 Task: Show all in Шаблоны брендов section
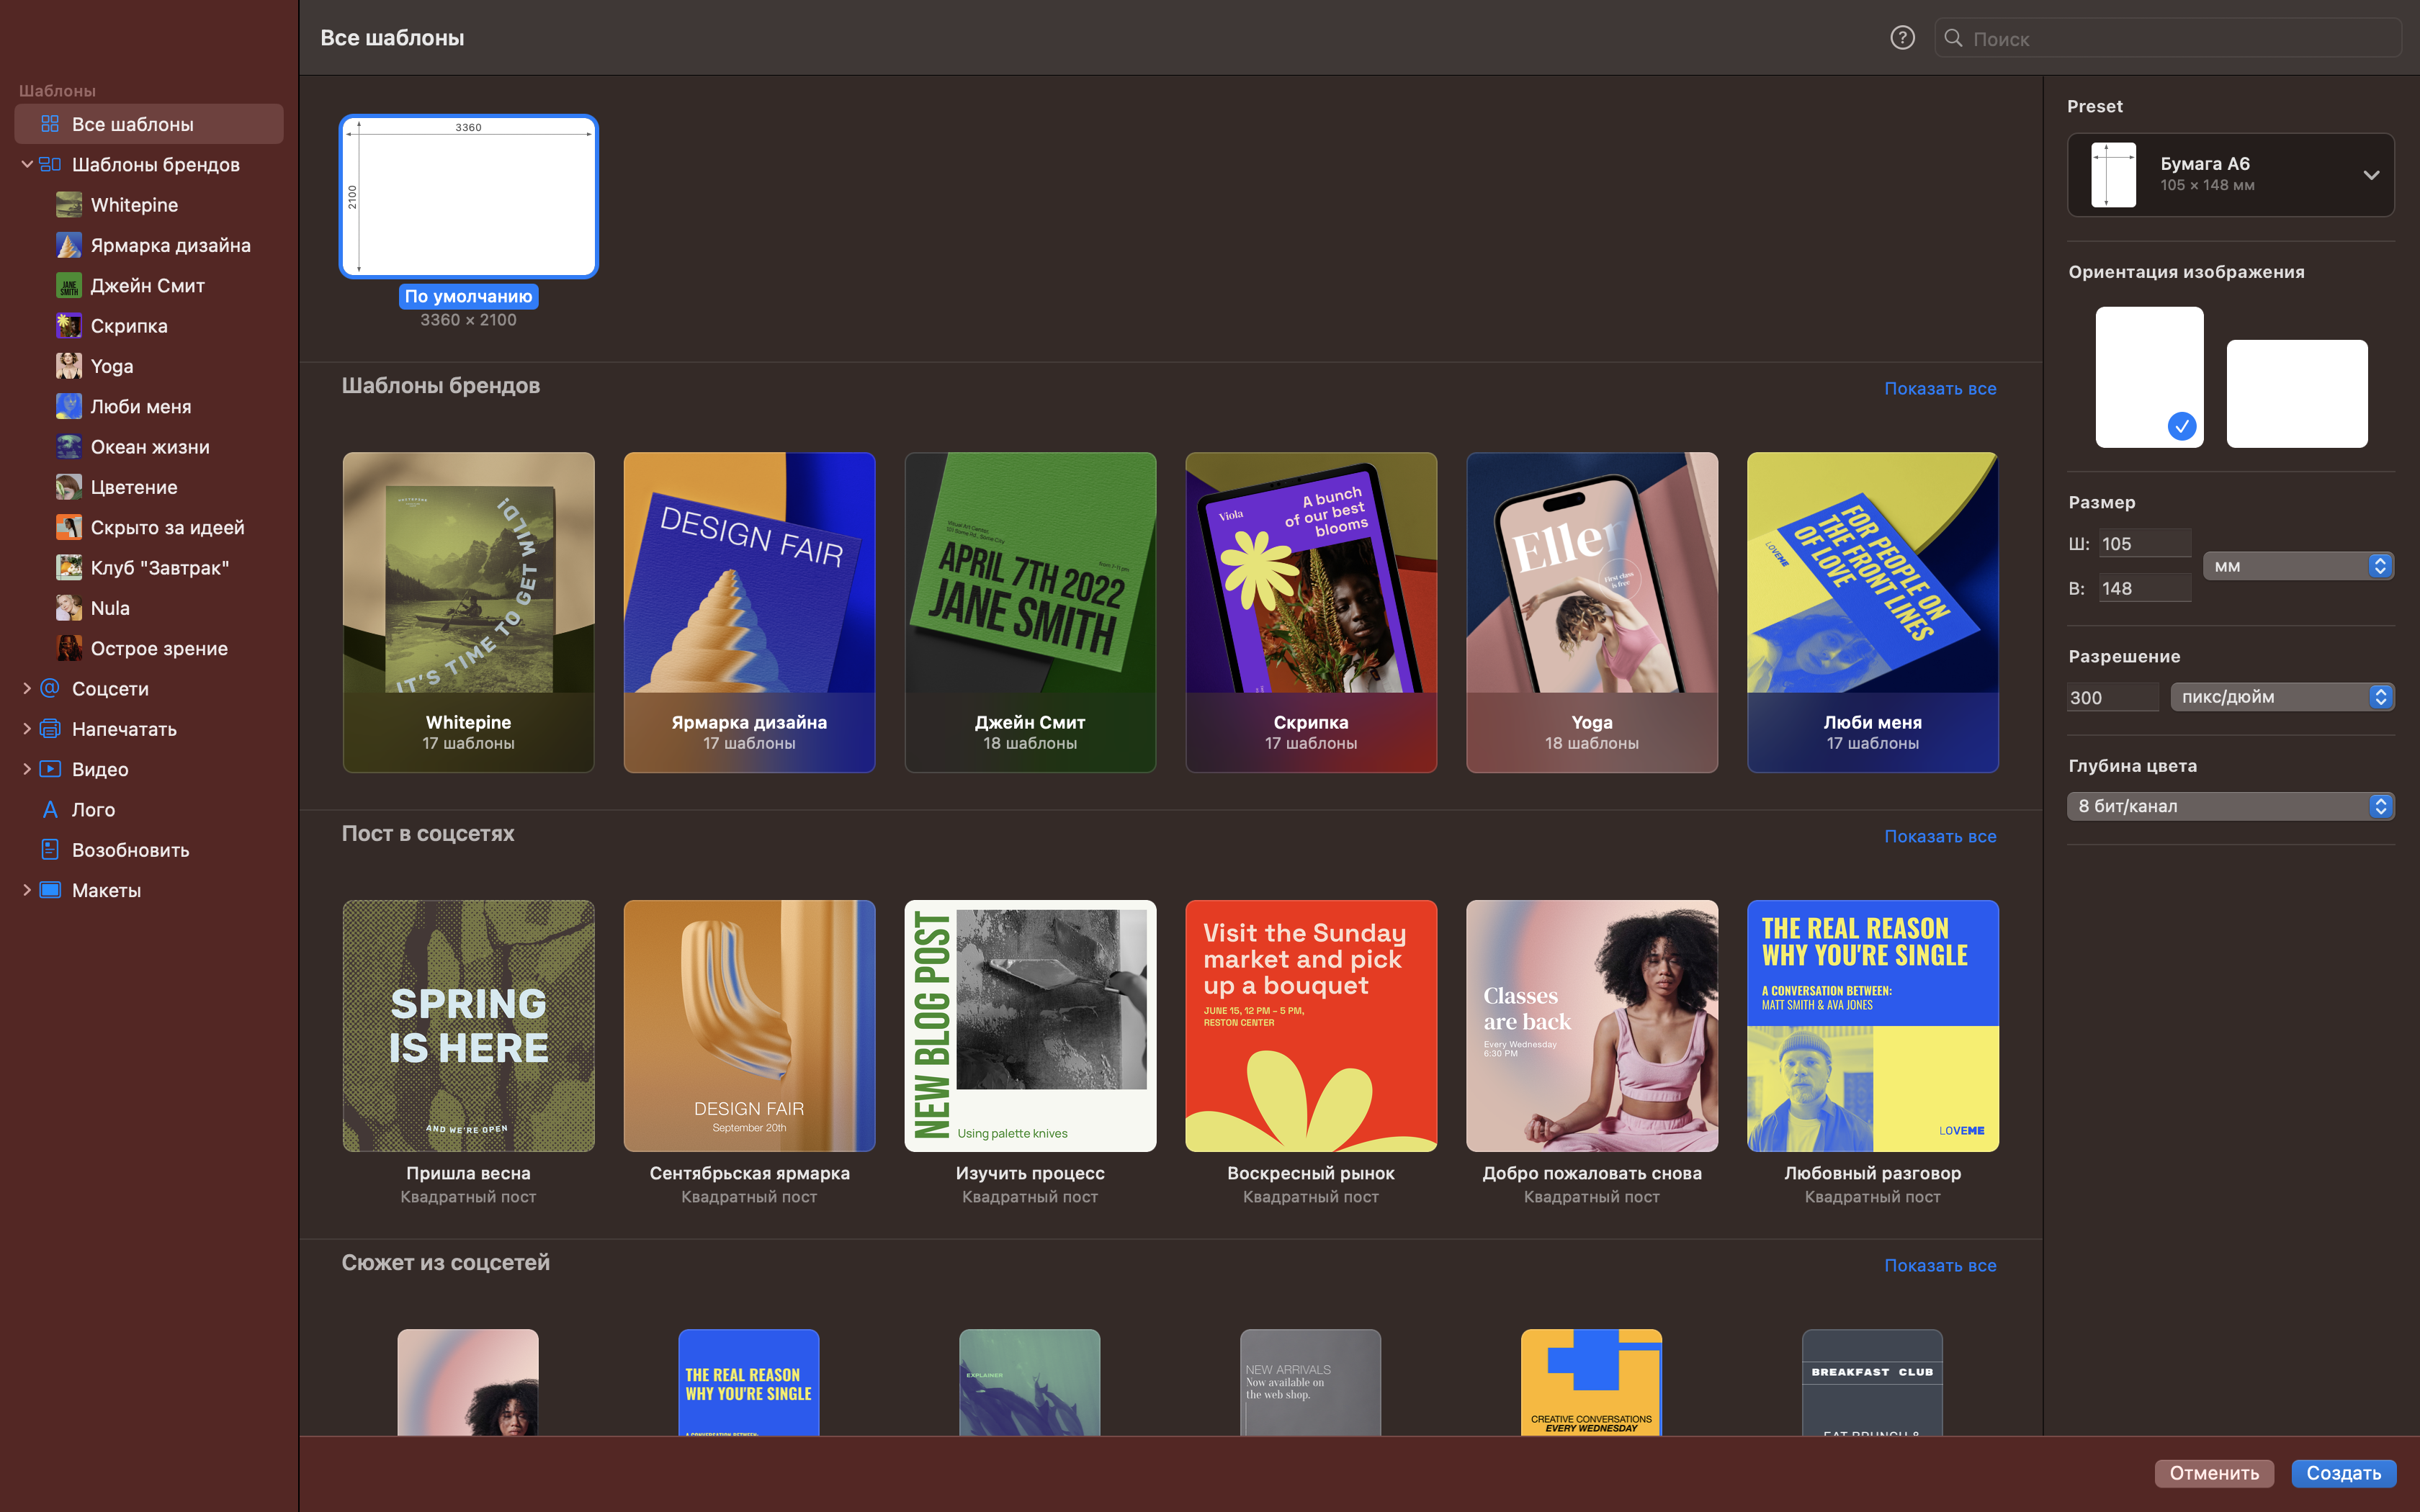[1940, 388]
